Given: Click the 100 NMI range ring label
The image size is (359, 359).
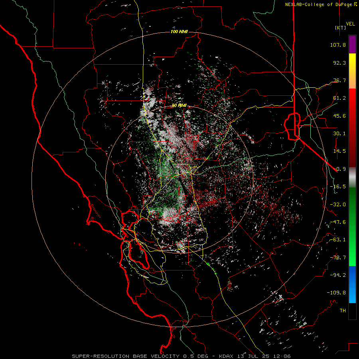Looking at the screenshot, I should [x=179, y=32].
